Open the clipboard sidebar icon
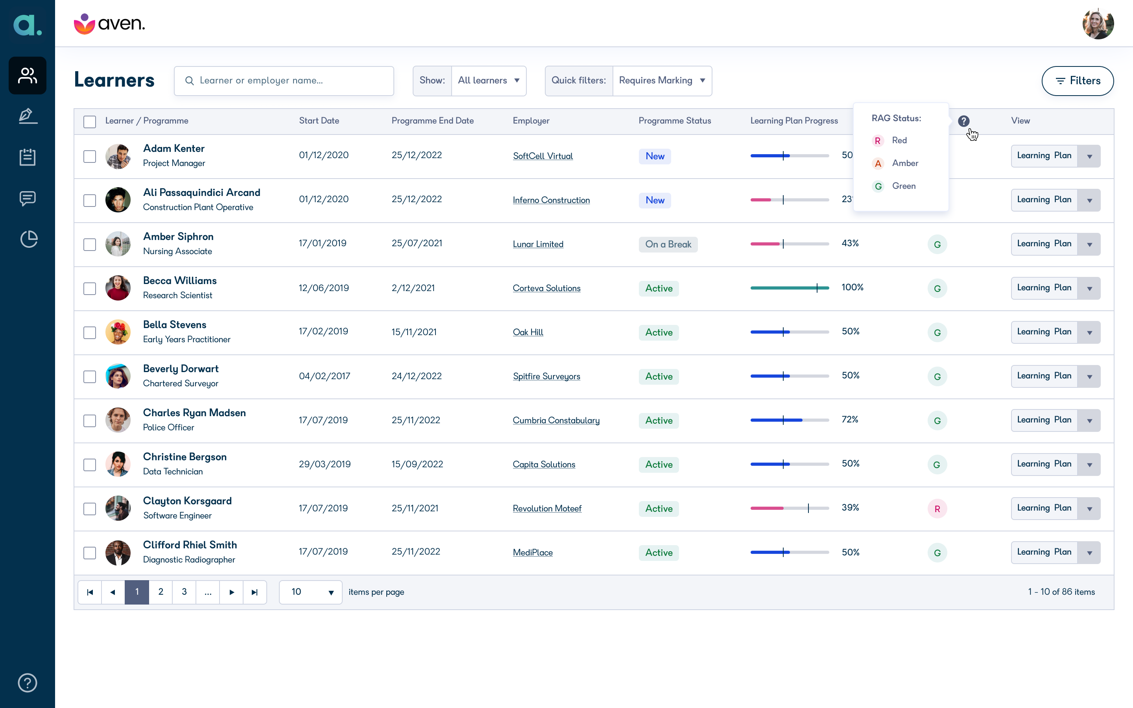 pyautogui.click(x=28, y=157)
